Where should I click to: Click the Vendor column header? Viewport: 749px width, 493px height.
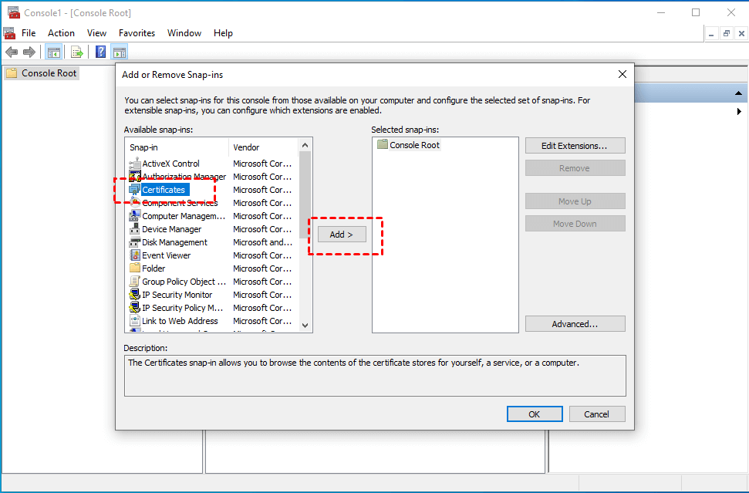(x=264, y=147)
